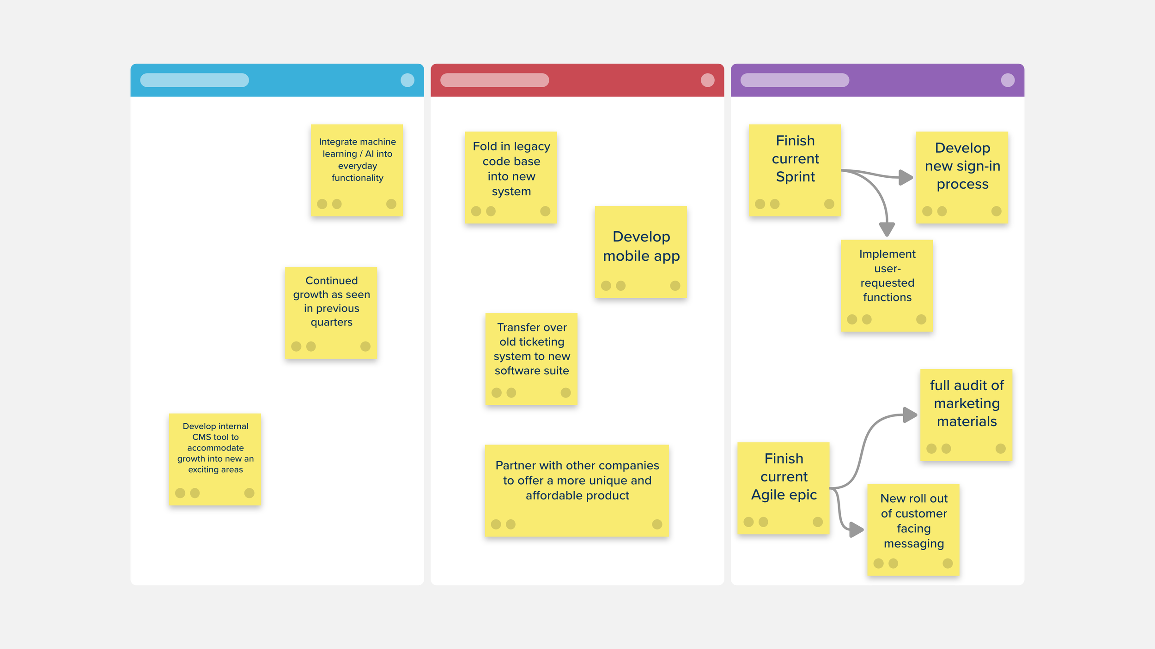
Task: Click the purple column title placeholder bar
Action: pos(795,80)
